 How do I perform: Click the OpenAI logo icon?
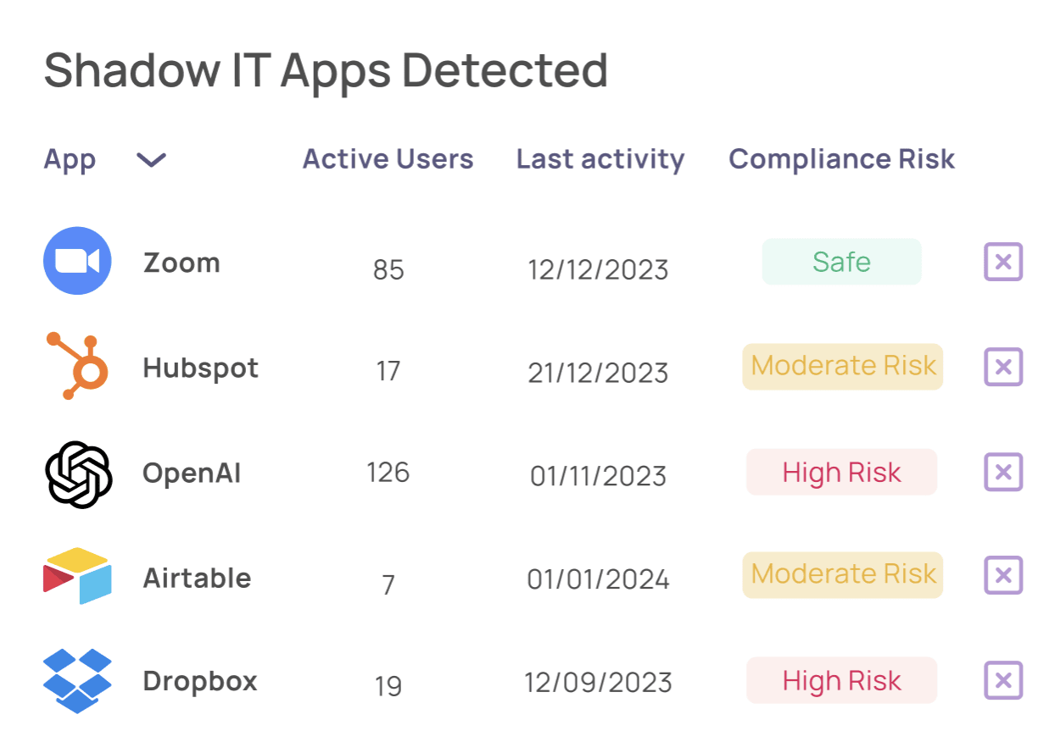tap(78, 473)
